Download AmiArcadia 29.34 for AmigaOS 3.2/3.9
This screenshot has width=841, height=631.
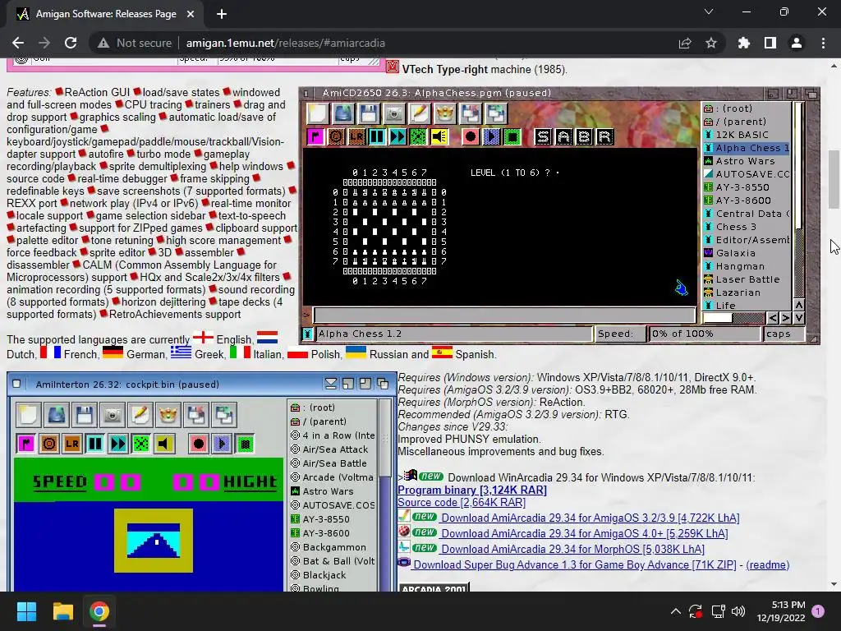point(590,518)
